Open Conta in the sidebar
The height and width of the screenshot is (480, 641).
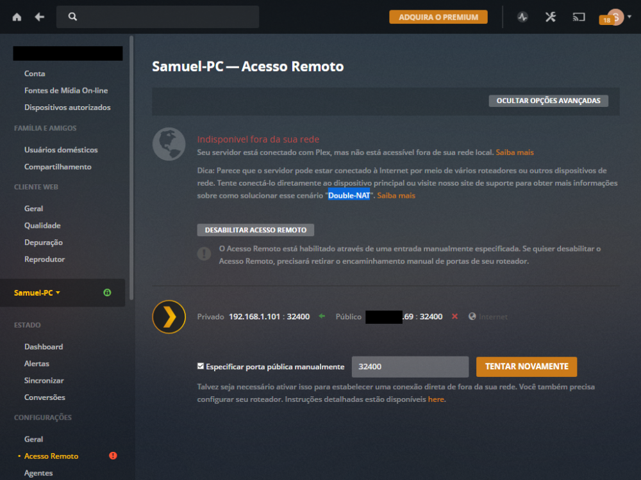tap(35, 74)
